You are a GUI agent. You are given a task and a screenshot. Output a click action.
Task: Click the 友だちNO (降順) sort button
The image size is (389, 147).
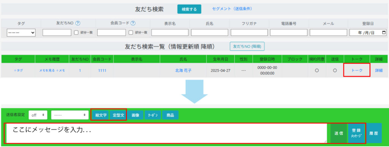[x=247, y=46]
